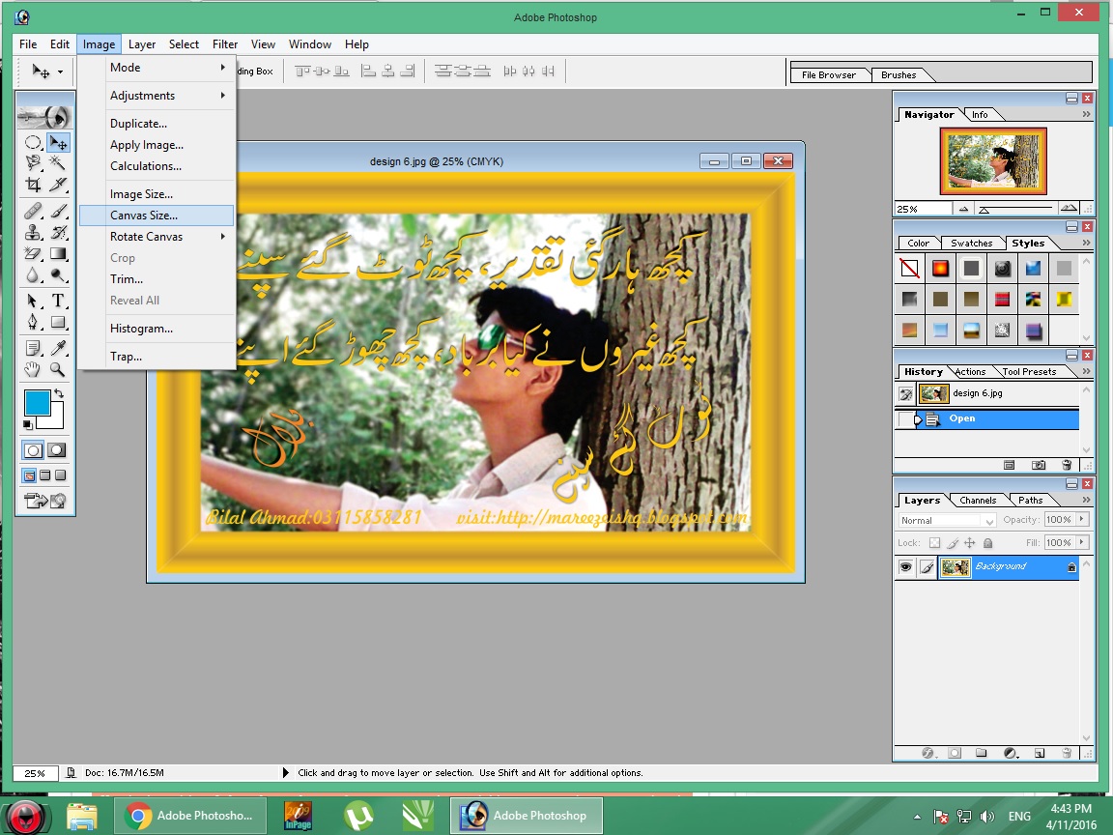Open the Filter menu
1113x835 pixels.
point(225,44)
